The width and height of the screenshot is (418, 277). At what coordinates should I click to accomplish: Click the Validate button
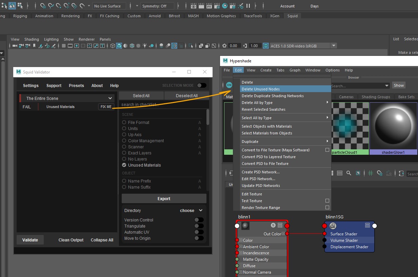tap(30, 240)
